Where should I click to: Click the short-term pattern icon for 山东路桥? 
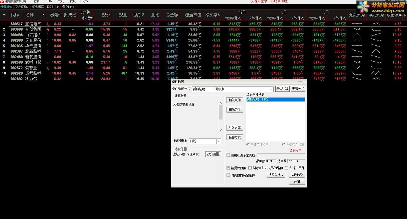pos(357,35)
